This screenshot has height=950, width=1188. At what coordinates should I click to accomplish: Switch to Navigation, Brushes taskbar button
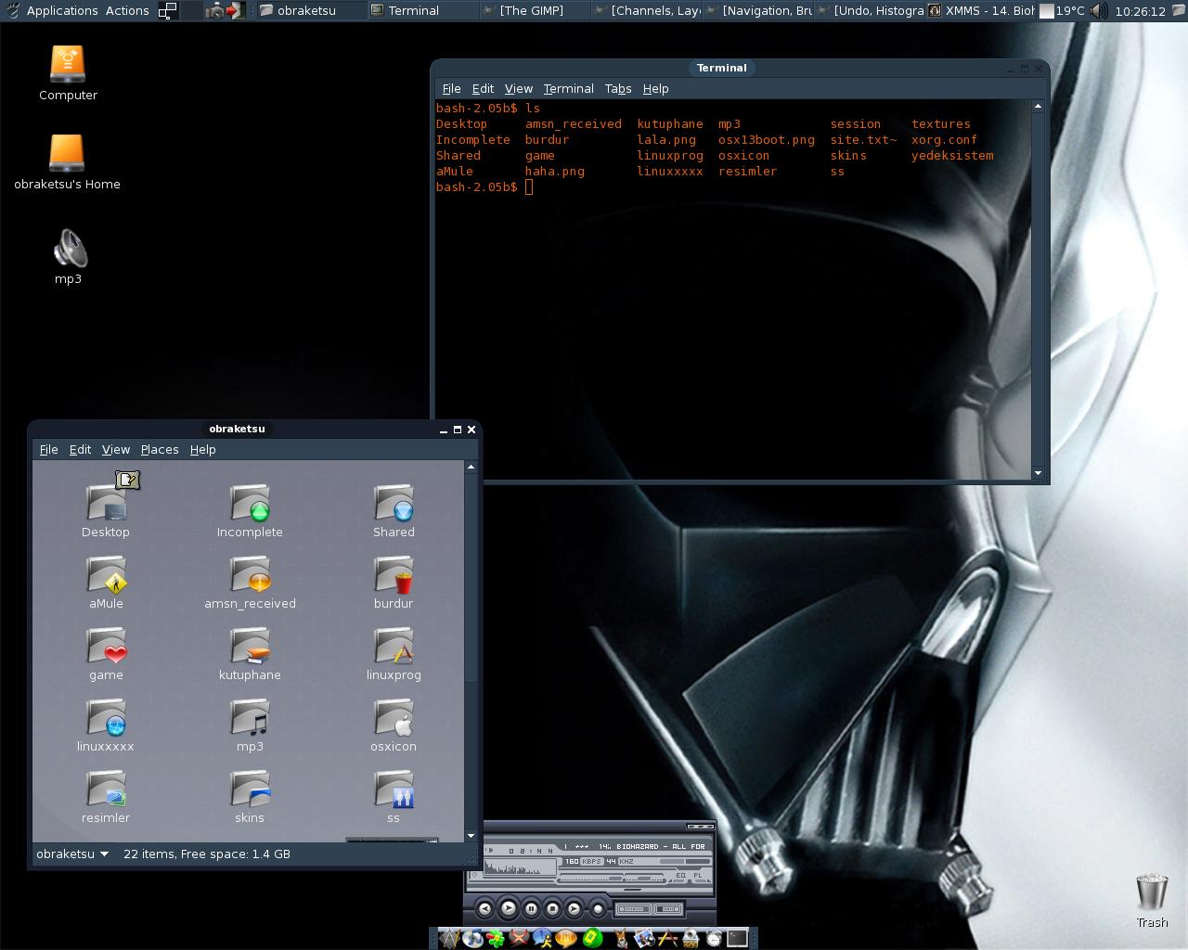click(758, 11)
